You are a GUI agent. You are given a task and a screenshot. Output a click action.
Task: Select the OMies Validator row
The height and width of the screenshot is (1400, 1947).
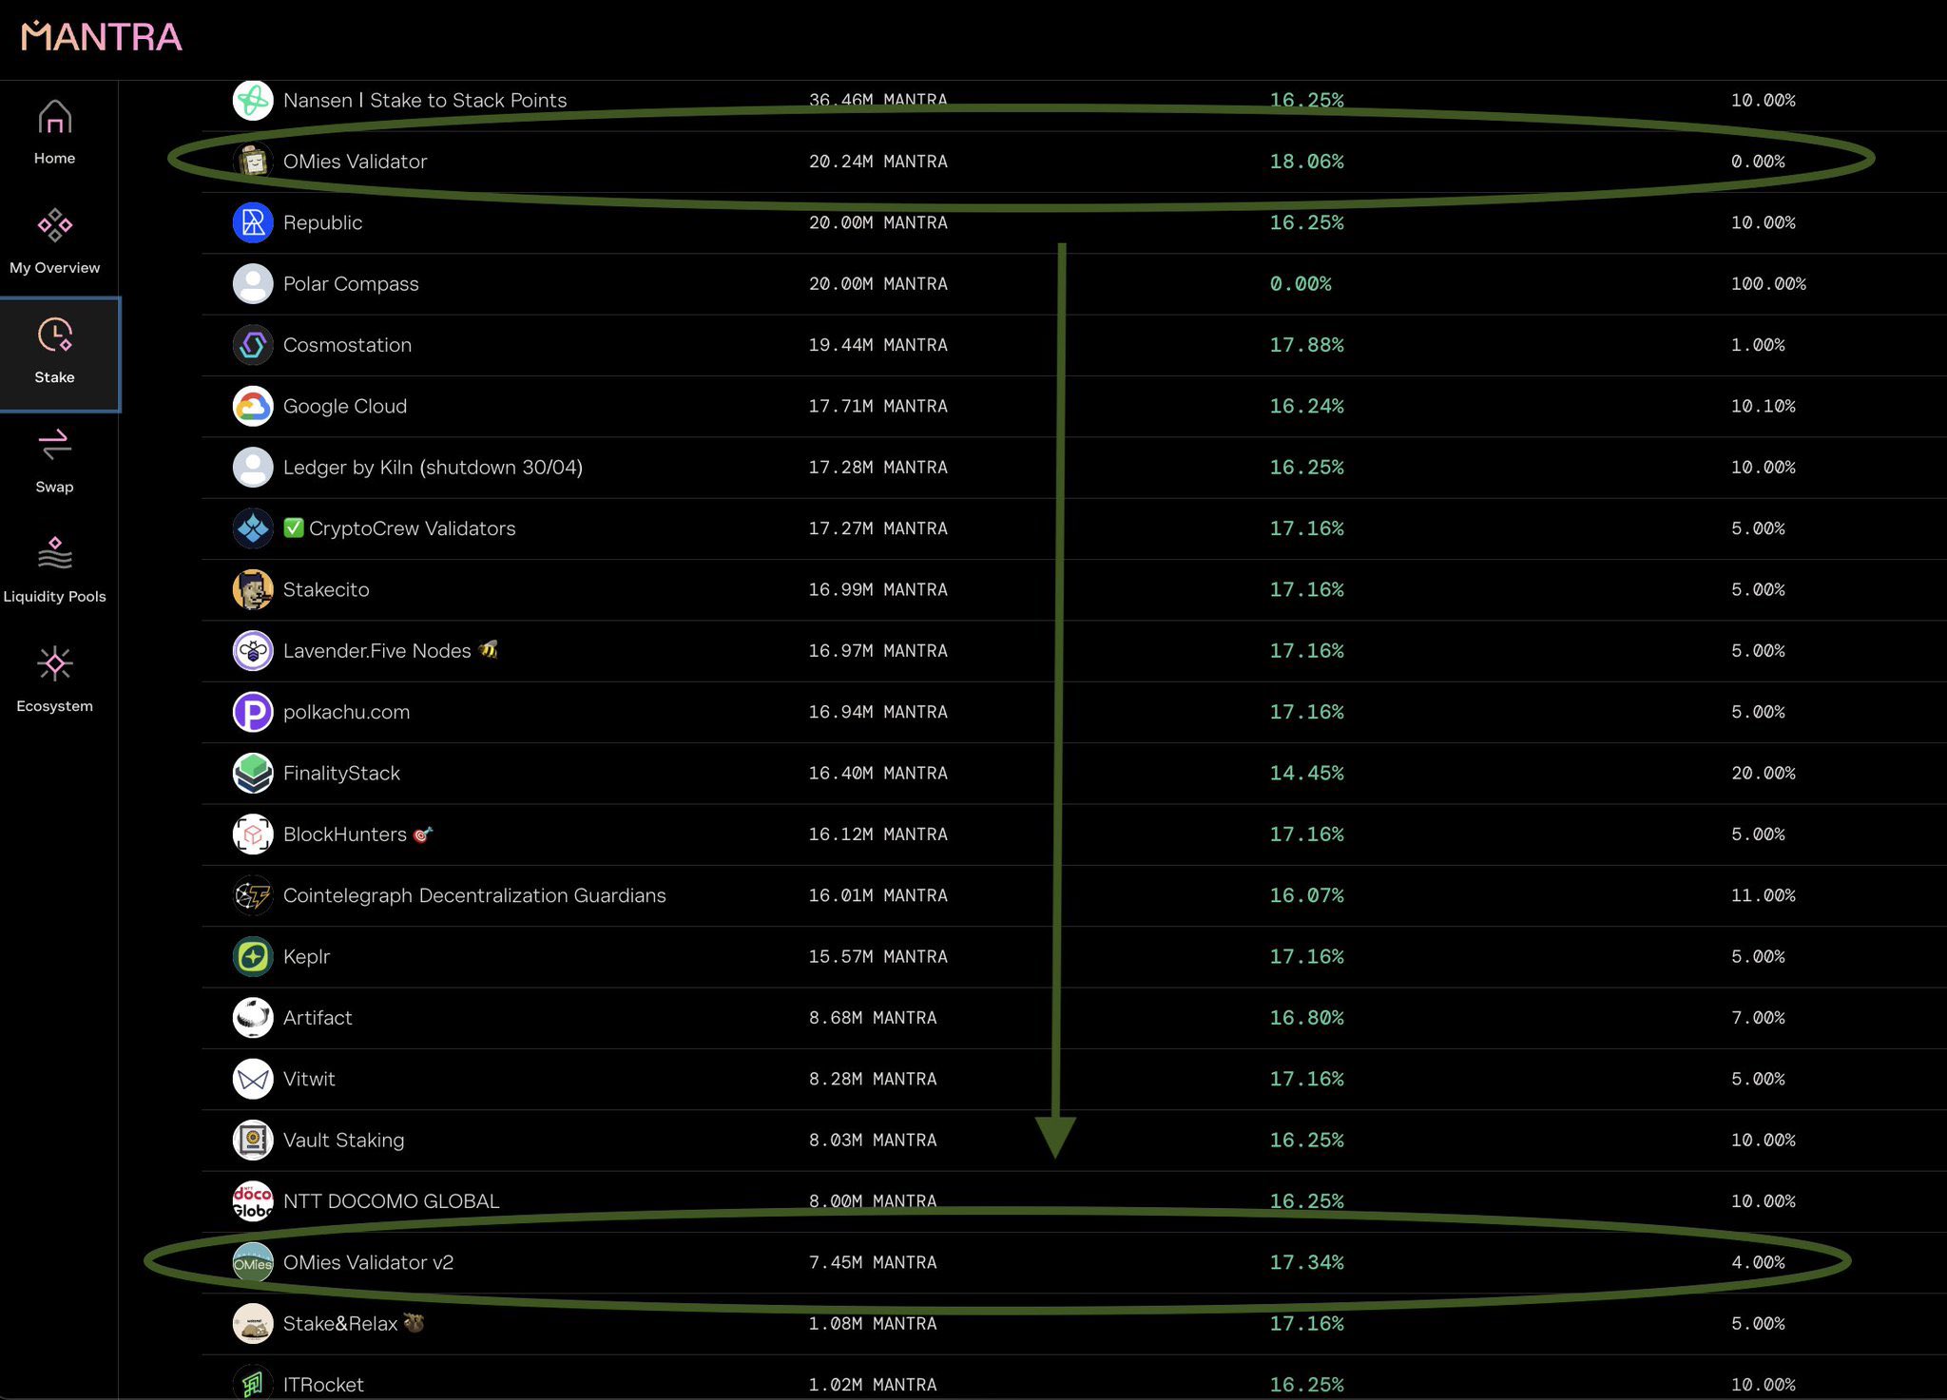click(x=355, y=162)
